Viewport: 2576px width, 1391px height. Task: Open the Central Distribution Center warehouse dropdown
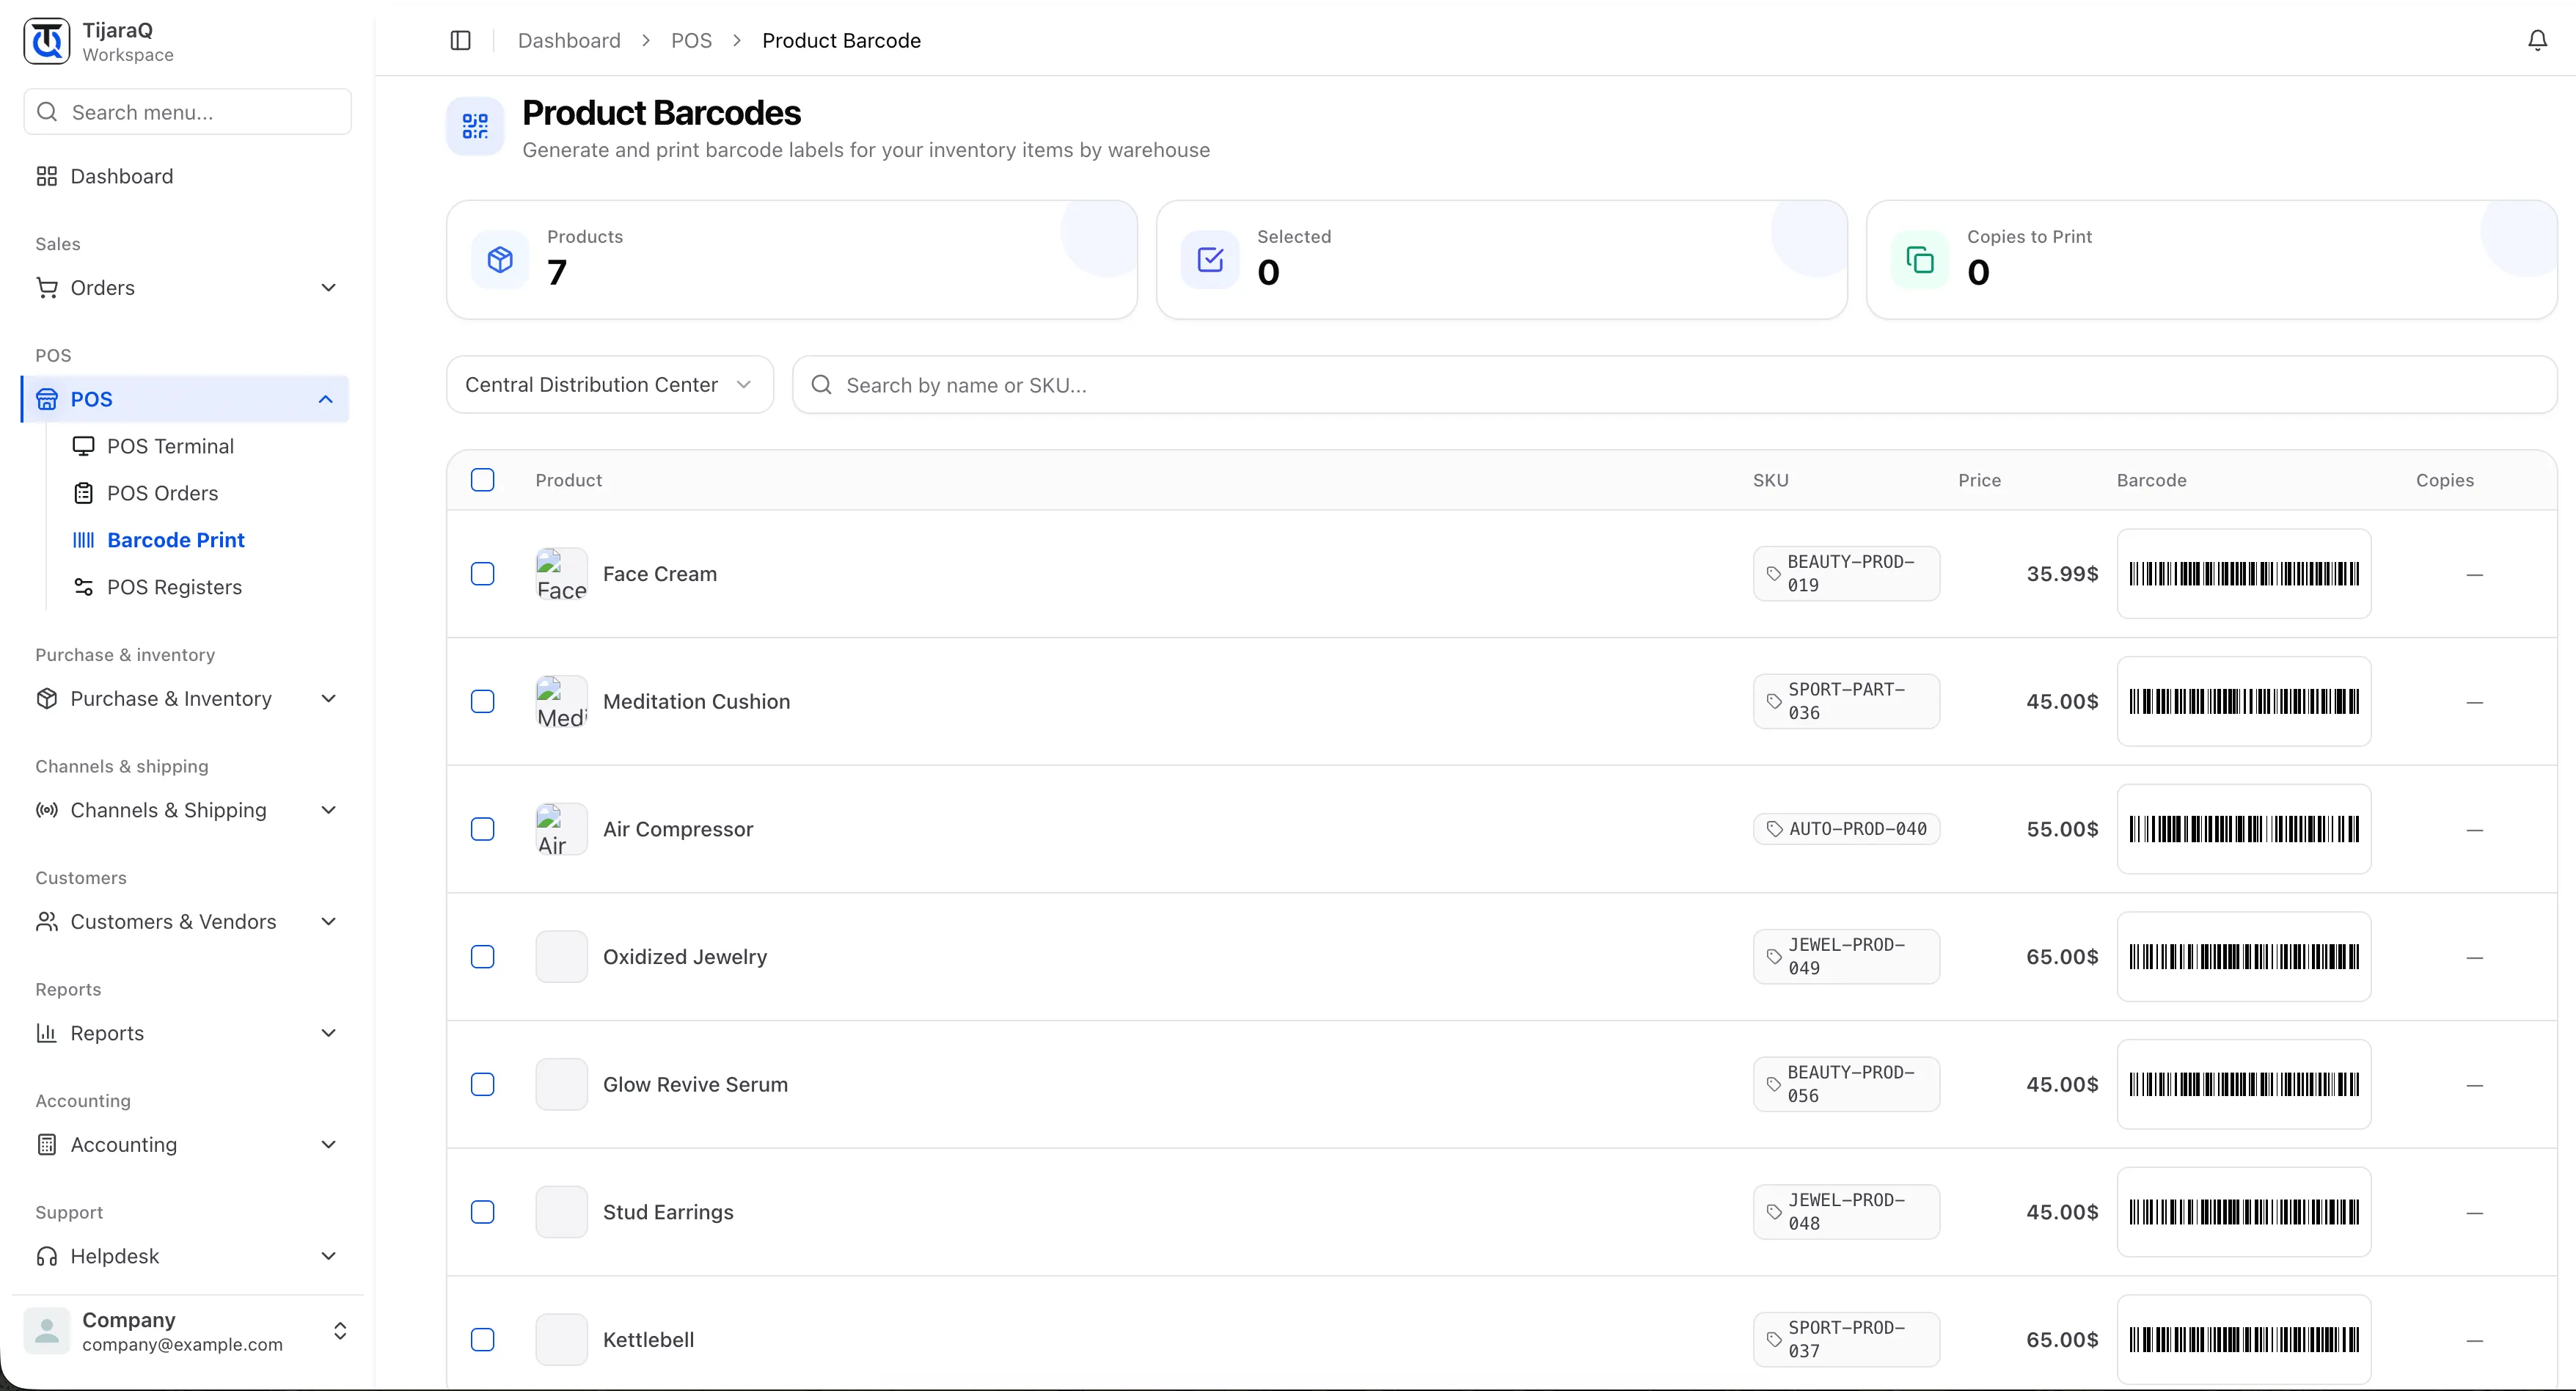click(610, 385)
